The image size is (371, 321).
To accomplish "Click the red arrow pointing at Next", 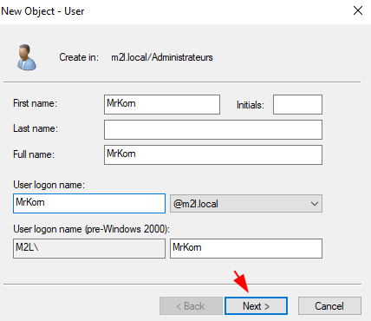I will (242, 281).
